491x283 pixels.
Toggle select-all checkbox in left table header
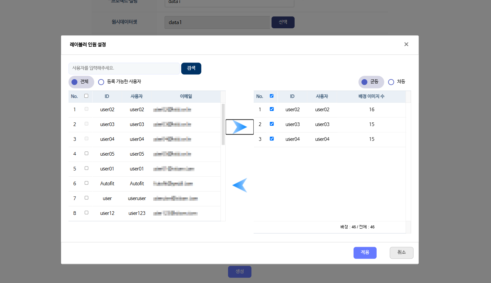click(86, 96)
